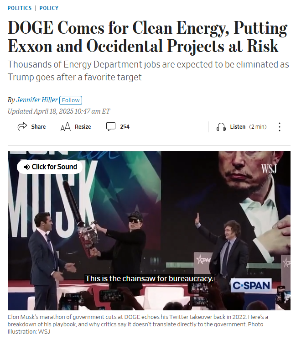Image resolution: width=296 pixels, height=340 pixels.
Task: Click the WSJ watermark on video
Action: click(269, 169)
